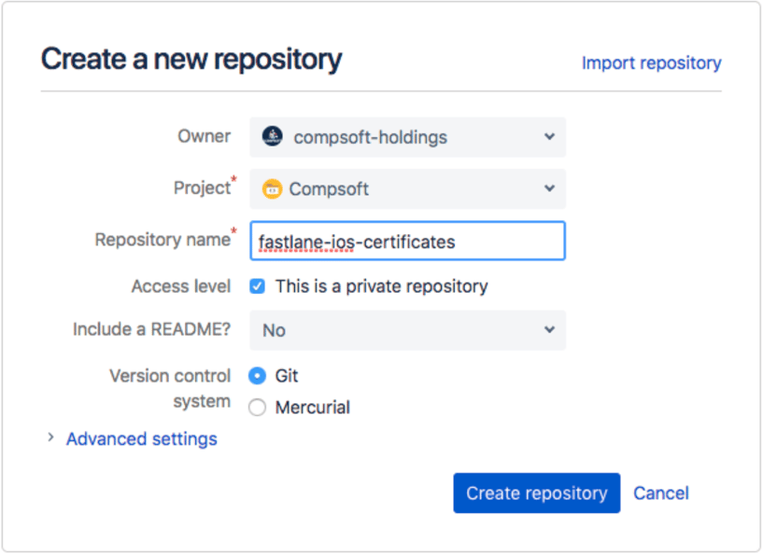This screenshot has width=763, height=555.
Task: Click the arrow icon beside Advanced settings
Action: 50,437
